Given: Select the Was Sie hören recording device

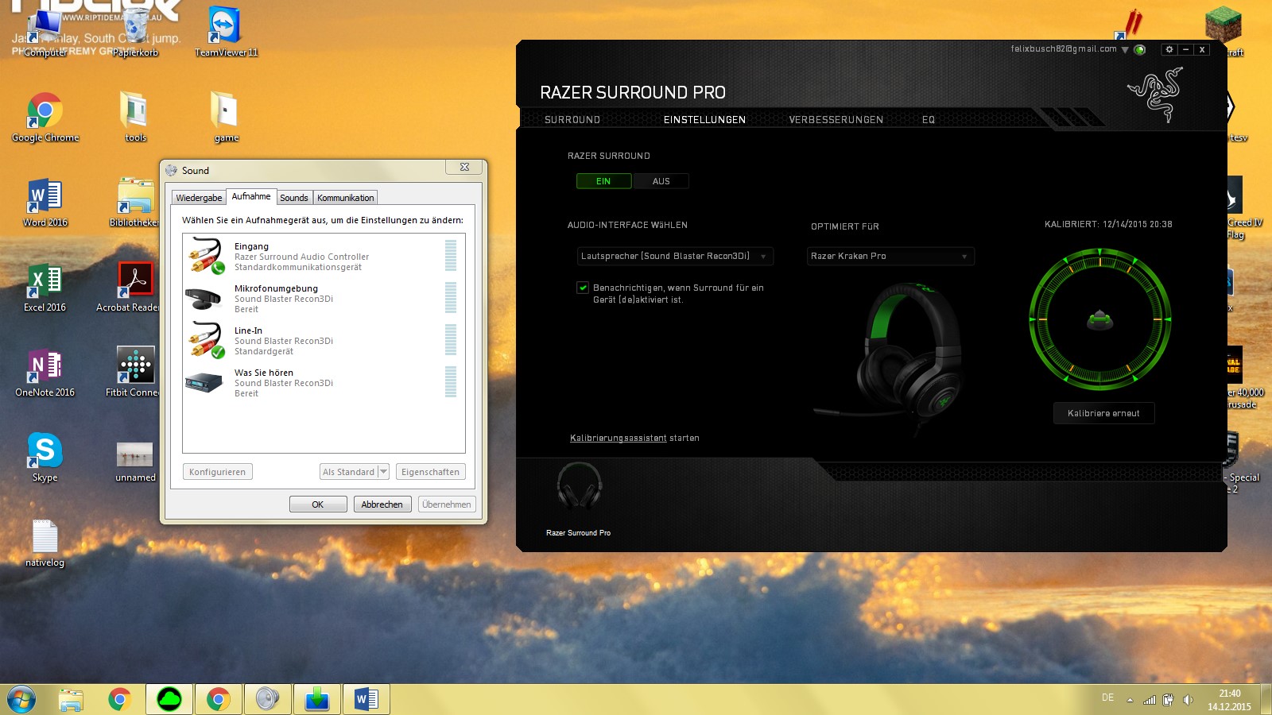Looking at the screenshot, I should pyautogui.click(x=324, y=383).
